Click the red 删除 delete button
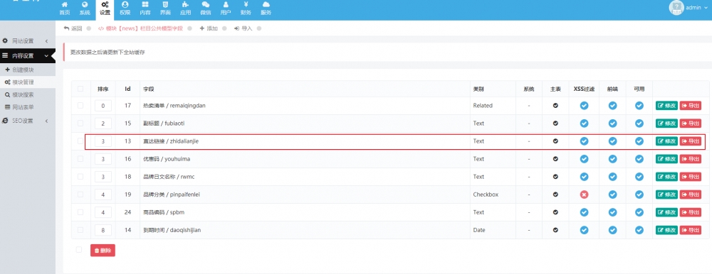The image size is (712, 274). pyautogui.click(x=103, y=250)
